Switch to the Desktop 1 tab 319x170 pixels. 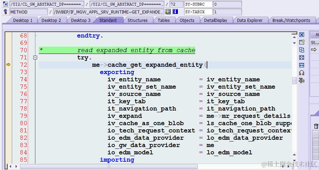pos(23,20)
